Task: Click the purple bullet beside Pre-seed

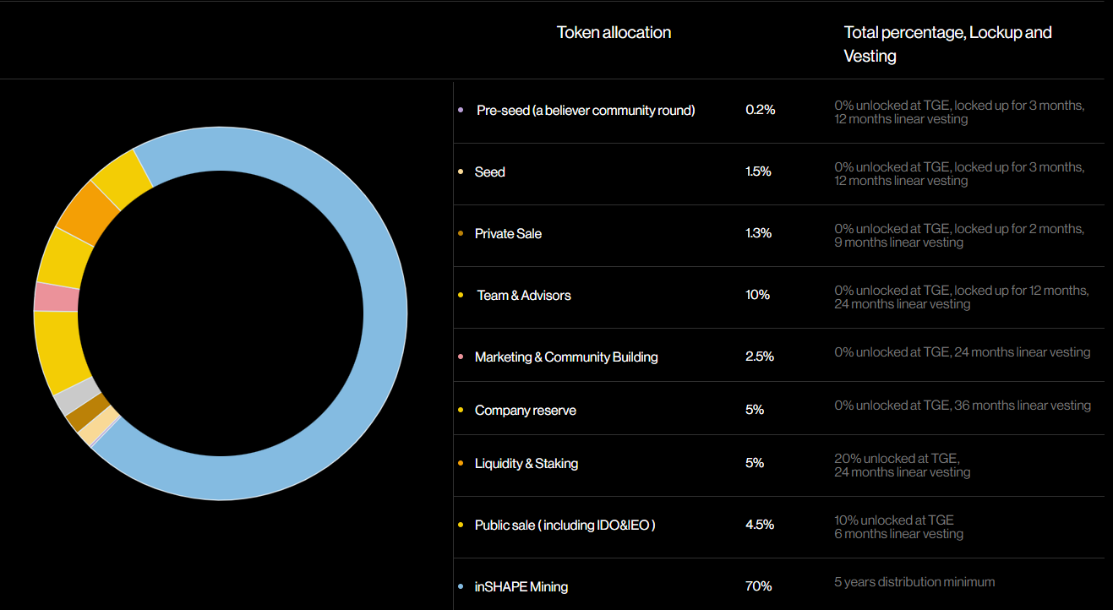Action: [x=461, y=110]
